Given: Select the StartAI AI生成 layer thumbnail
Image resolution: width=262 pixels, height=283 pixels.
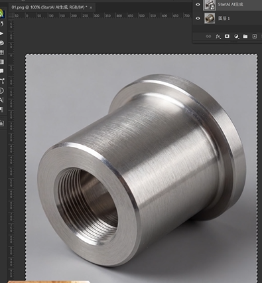Looking at the screenshot, I should (x=210, y=5).
